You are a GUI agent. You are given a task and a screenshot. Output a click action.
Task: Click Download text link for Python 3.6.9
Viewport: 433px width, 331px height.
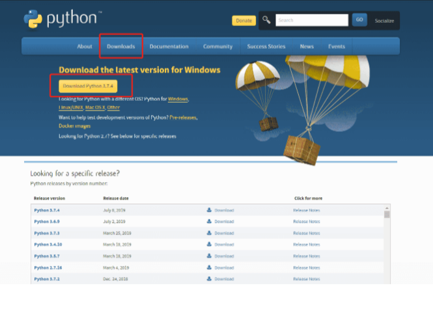coord(224,222)
